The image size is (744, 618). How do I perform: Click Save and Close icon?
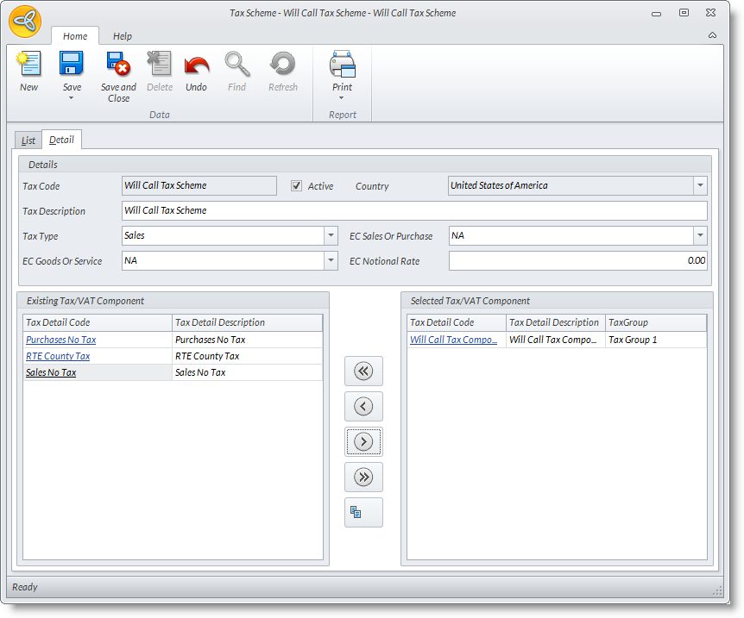(x=118, y=65)
